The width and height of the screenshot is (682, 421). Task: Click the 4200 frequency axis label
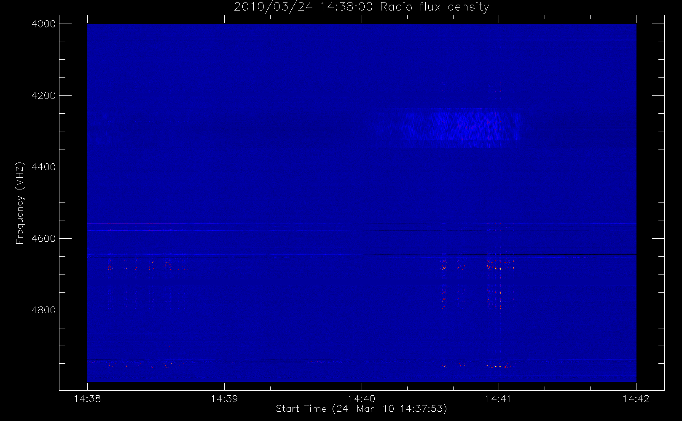[x=44, y=96]
